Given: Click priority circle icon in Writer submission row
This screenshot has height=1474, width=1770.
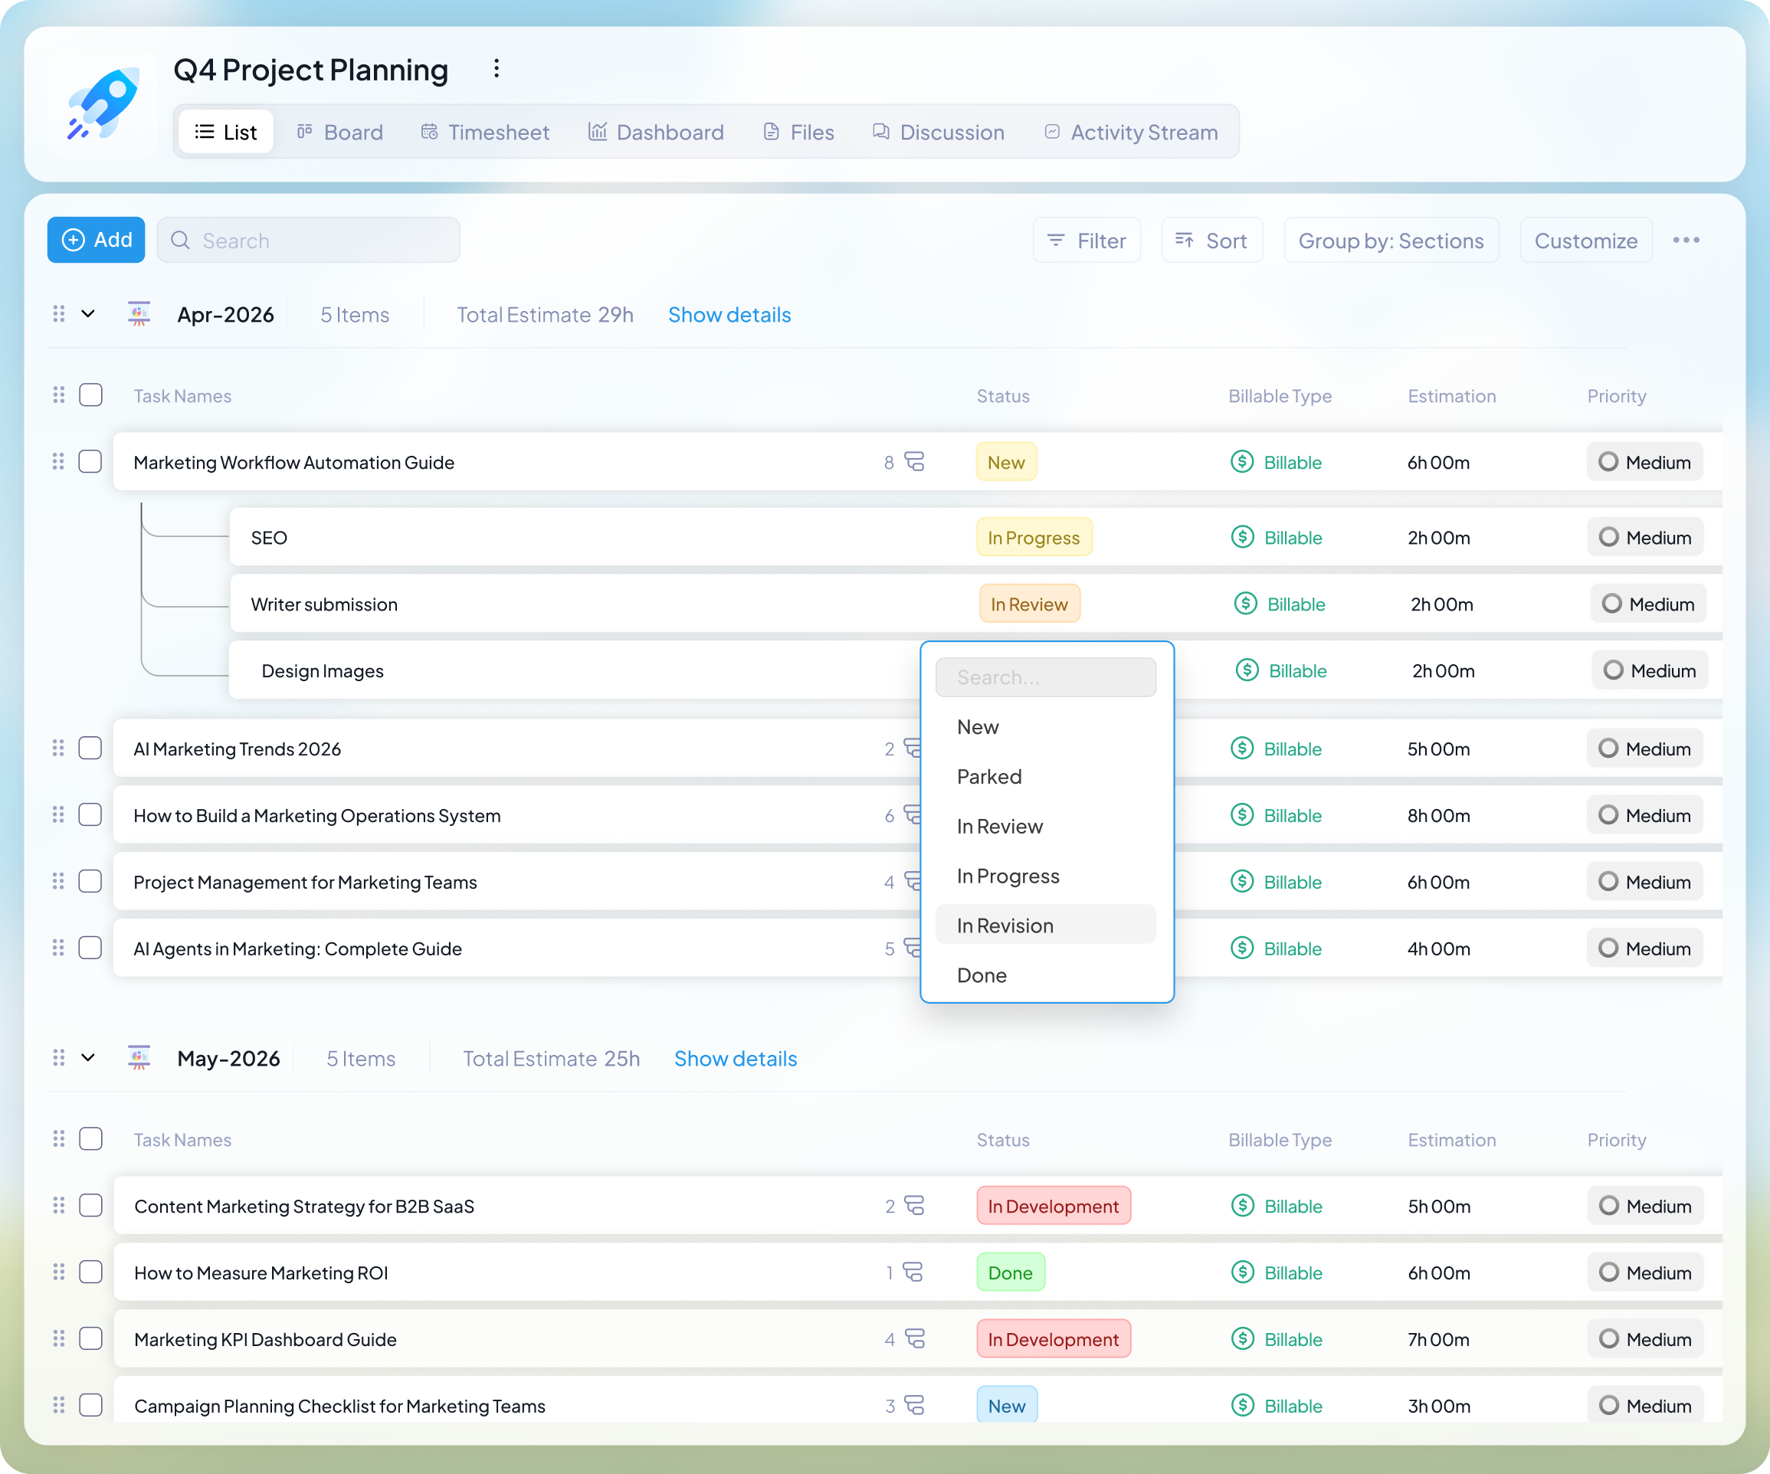Looking at the screenshot, I should (1611, 604).
